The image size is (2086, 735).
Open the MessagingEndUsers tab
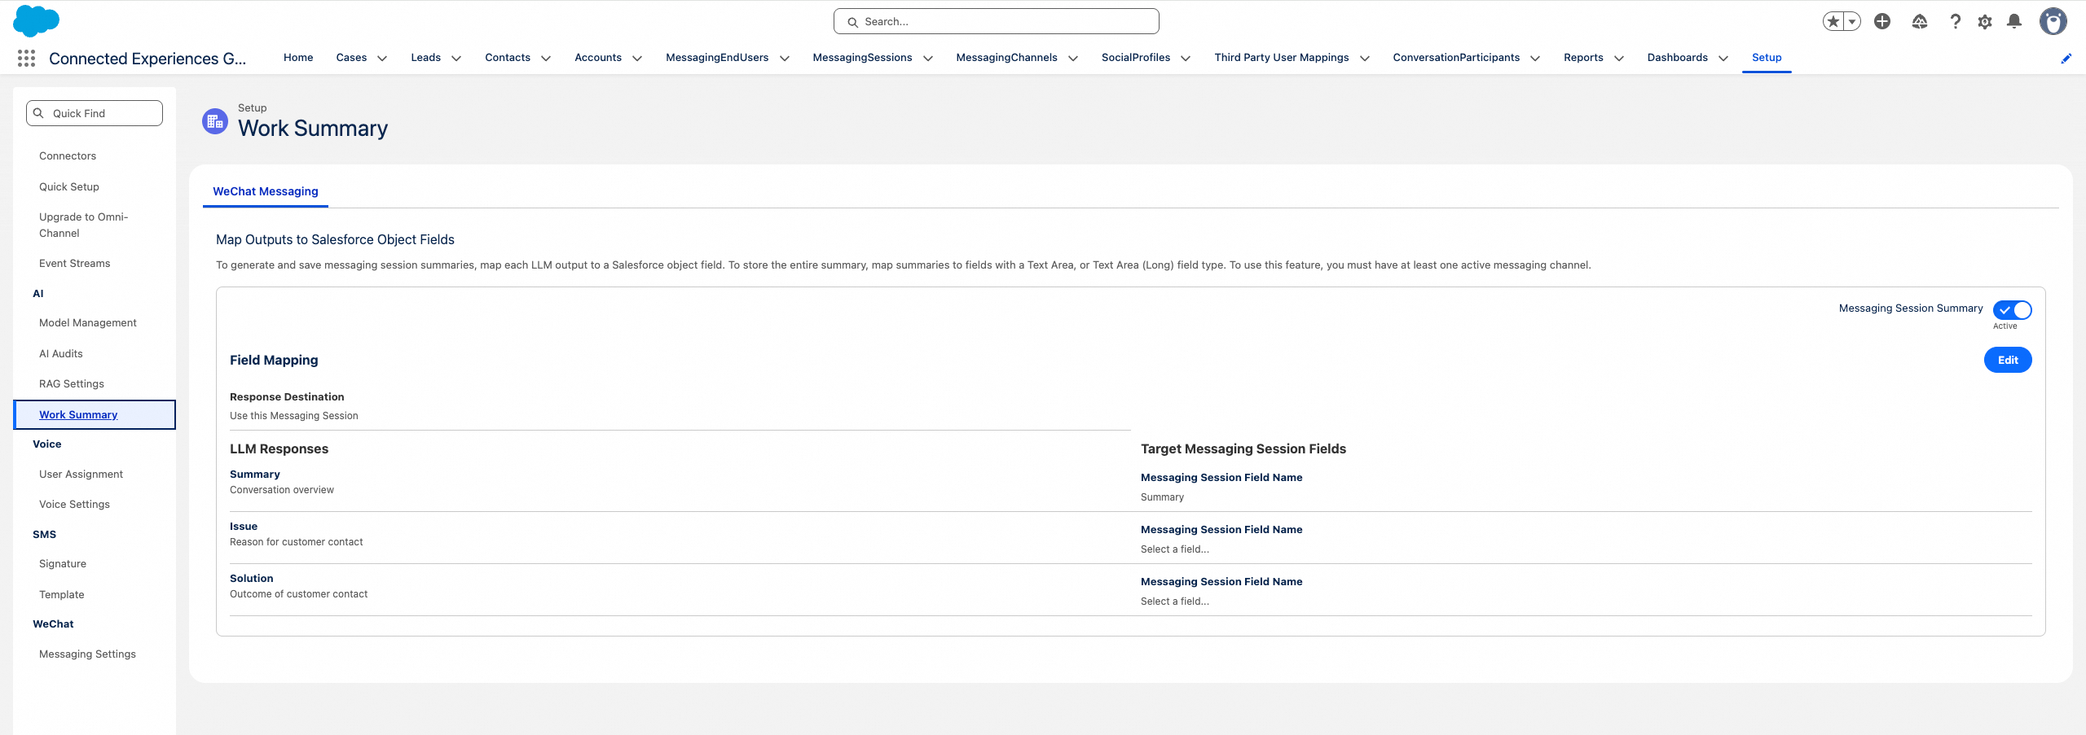pyautogui.click(x=717, y=58)
